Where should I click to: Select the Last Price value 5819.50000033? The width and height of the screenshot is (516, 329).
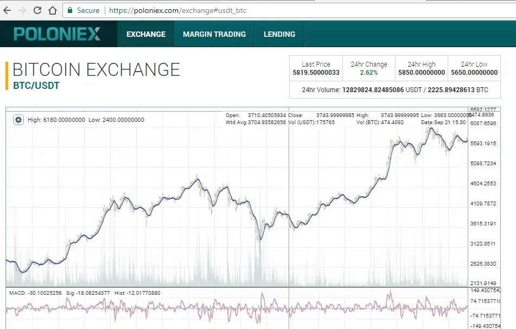click(x=316, y=73)
